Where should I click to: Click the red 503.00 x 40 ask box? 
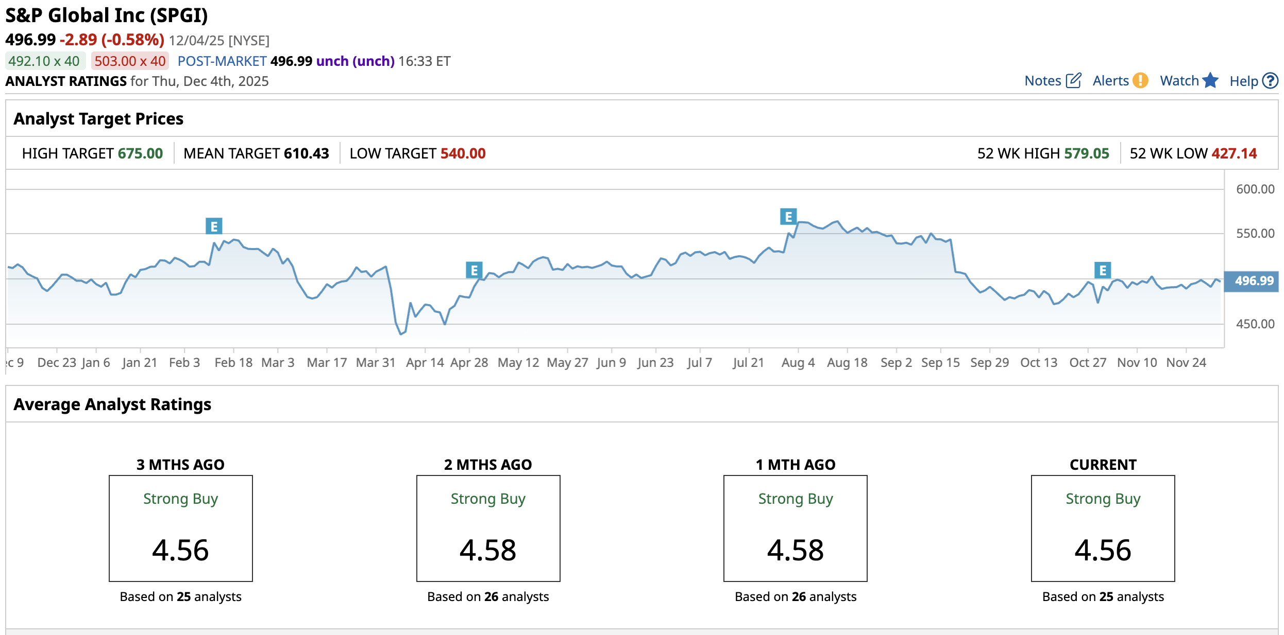point(130,61)
